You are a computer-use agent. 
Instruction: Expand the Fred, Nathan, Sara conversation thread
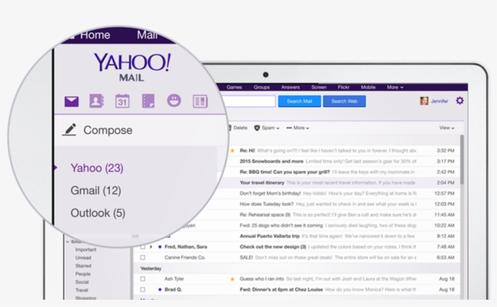[x=151, y=247]
